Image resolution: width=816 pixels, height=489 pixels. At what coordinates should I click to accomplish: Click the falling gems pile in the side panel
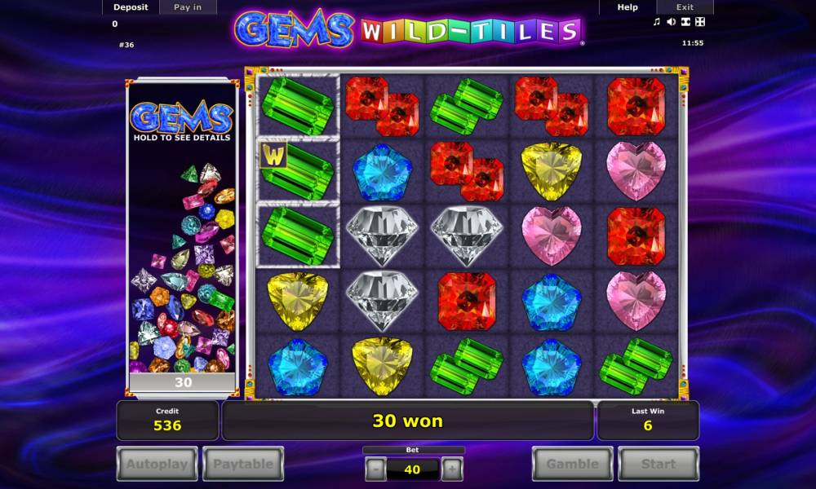(x=183, y=267)
